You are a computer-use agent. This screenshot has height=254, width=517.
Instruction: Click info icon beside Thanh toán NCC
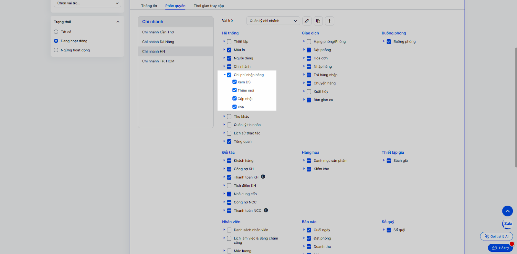(x=266, y=210)
